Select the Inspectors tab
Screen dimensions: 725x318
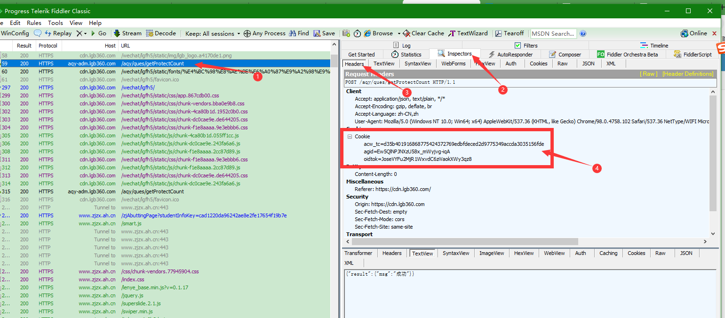click(x=455, y=54)
